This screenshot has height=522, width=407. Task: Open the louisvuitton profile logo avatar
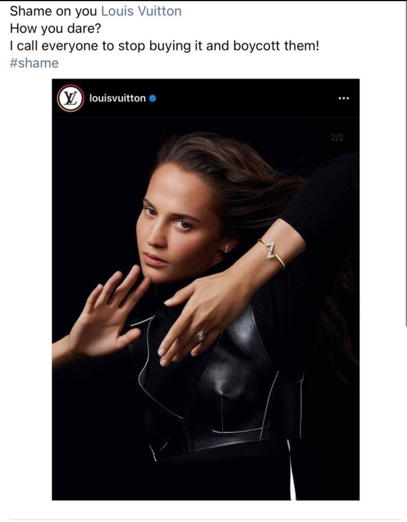click(69, 98)
